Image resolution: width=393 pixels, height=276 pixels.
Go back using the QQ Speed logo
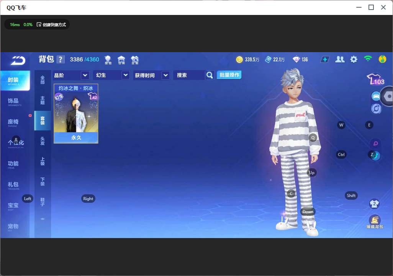18,61
